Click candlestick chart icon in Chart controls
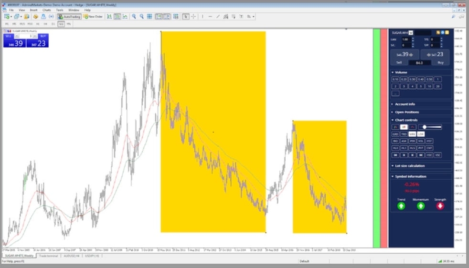 (x=404, y=127)
